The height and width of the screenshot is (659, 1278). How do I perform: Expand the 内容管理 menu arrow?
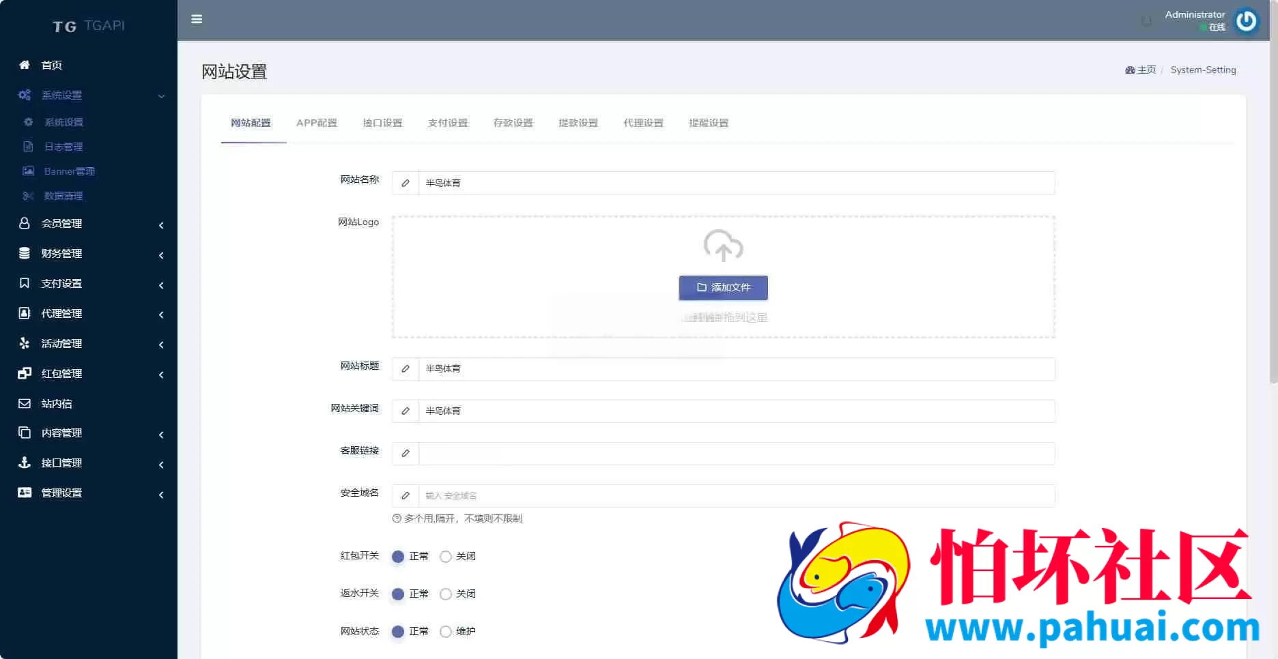click(x=161, y=435)
